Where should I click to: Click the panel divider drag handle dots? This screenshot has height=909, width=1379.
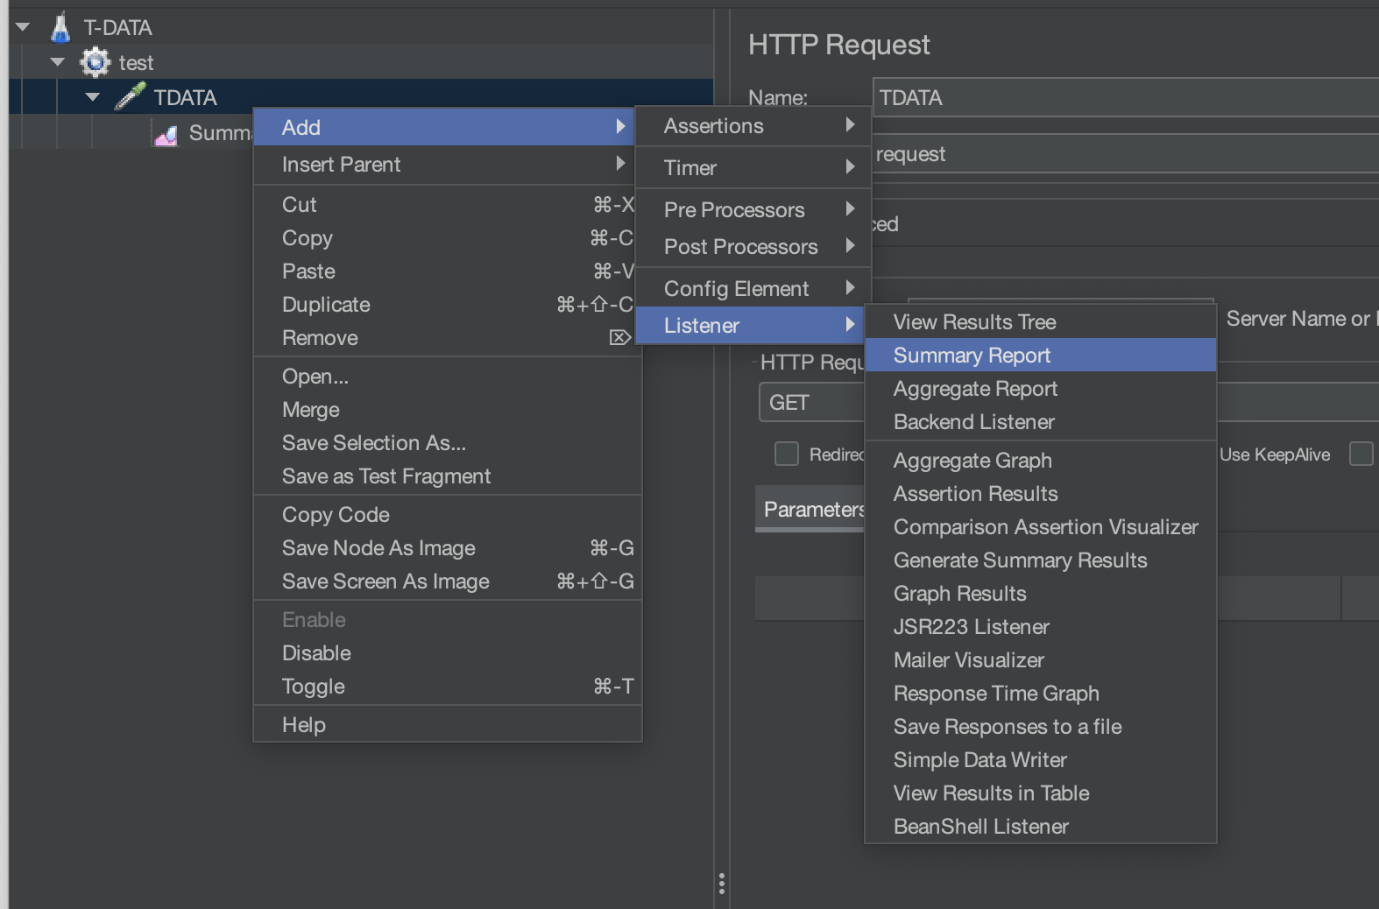pyautogui.click(x=721, y=883)
